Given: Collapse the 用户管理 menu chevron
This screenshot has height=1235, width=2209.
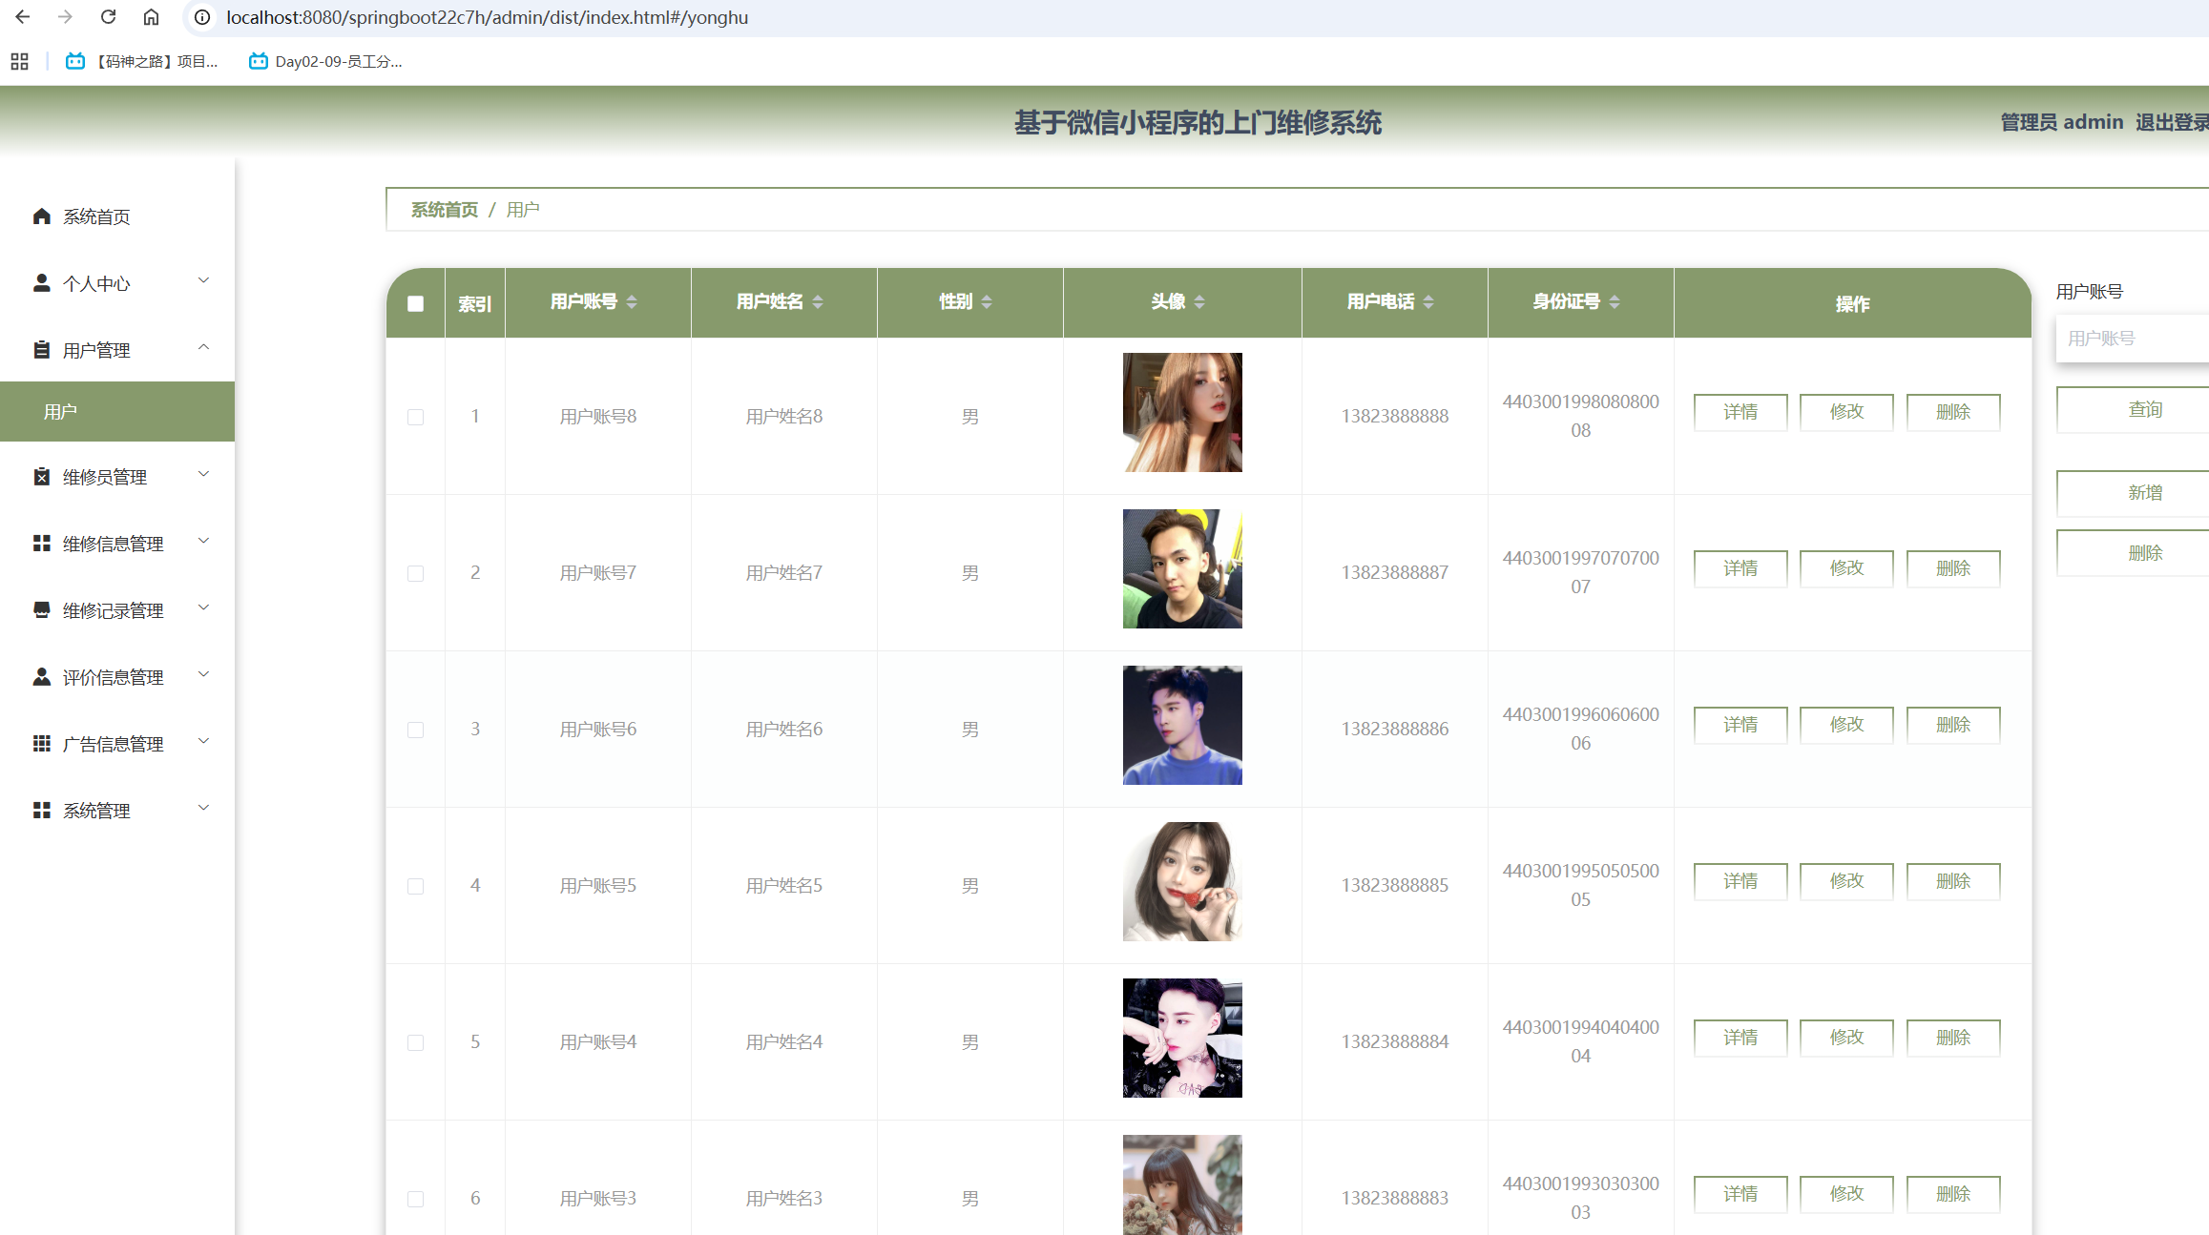Looking at the screenshot, I should 203,348.
